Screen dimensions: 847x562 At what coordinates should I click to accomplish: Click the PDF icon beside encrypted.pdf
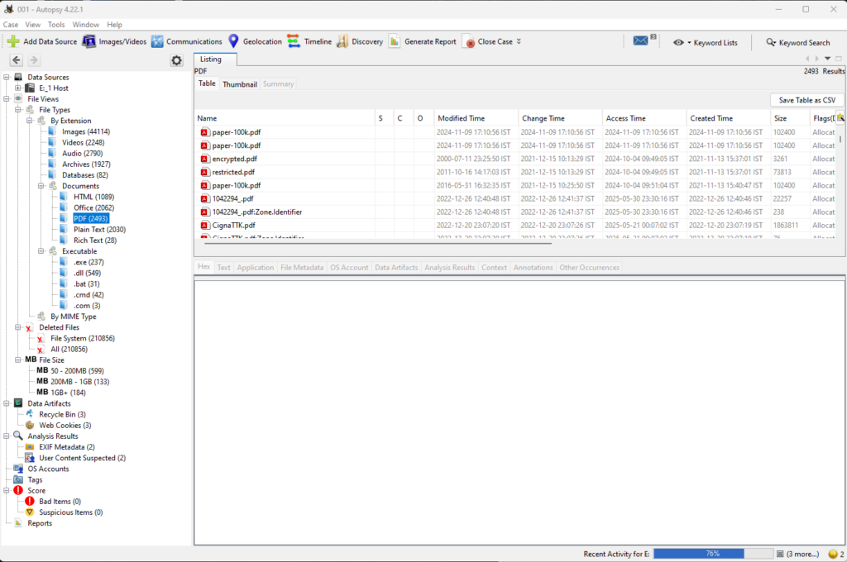pos(204,159)
